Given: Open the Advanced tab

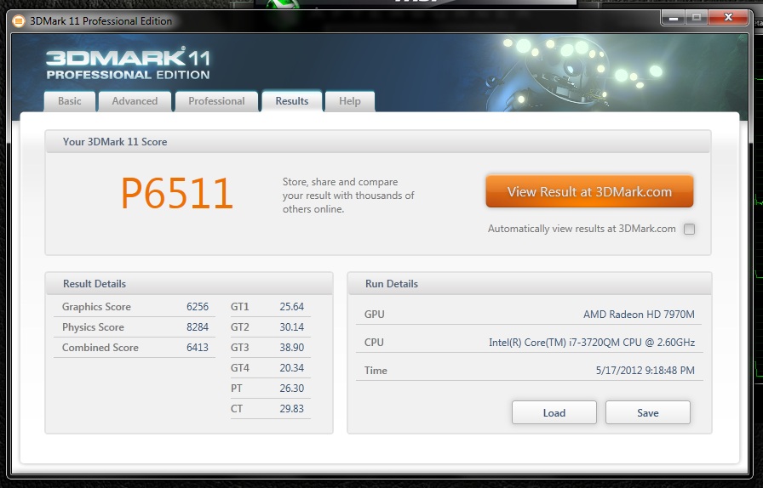Looking at the screenshot, I should (x=135, y=101).
